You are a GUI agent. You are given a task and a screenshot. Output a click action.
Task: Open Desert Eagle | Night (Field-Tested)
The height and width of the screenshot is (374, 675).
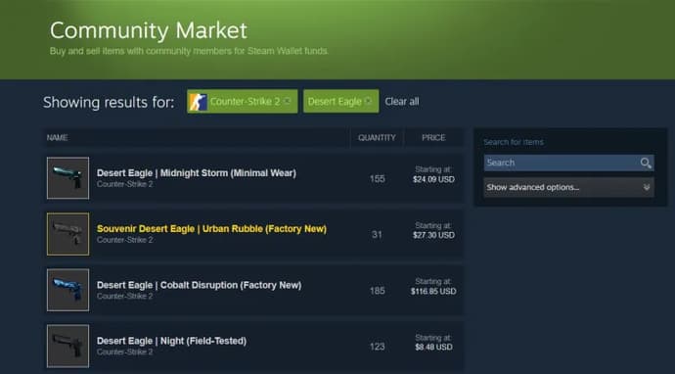(x=171, y=341)
